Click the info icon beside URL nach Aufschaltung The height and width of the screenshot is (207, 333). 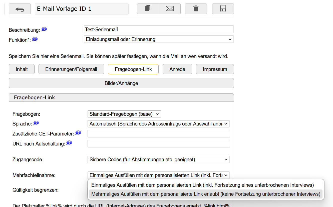coord(69,142)
